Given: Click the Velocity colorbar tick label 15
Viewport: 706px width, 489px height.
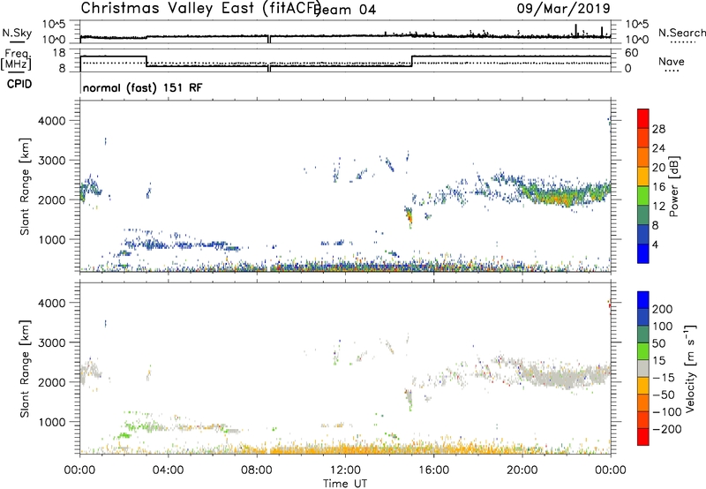Looking at the screenshot, I should coord(658,360).
